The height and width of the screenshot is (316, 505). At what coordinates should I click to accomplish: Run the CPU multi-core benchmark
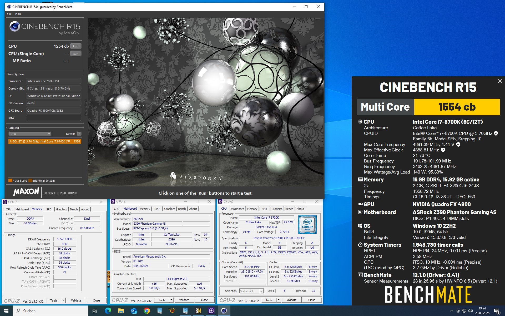tap(76, 46)
